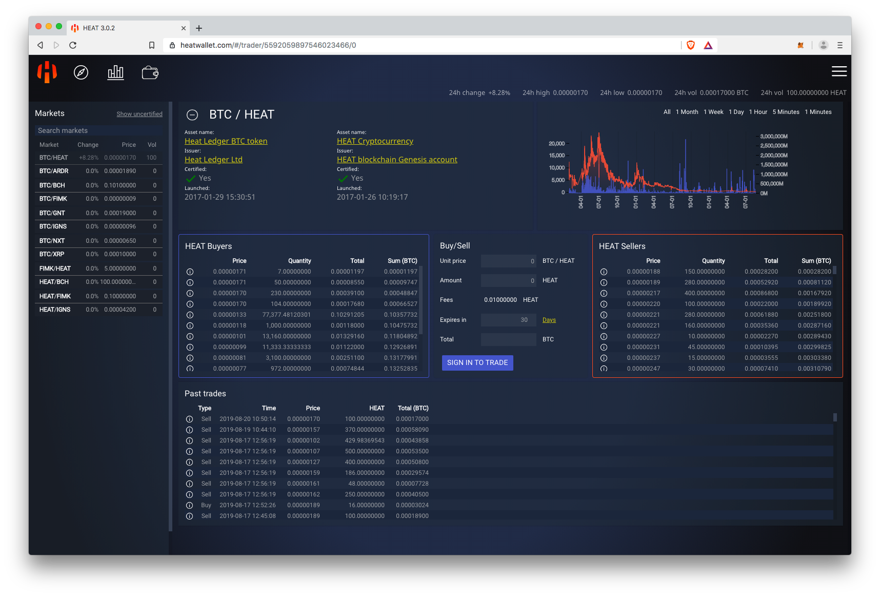Image resolution: width=880 pixels, height=596 pixels.
Task: Click info icon for the Buy trade row
Action: 189,505
